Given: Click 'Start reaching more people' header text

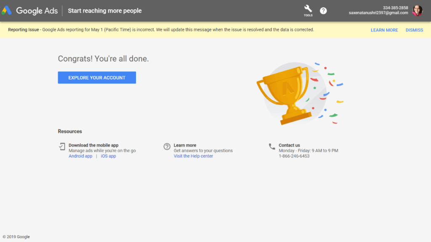Looking at the screenshot, I should [x=105, y=11].
